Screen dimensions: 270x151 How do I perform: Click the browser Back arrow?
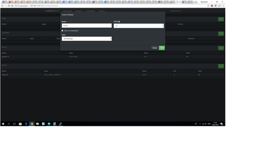click(x=3, y=5)
